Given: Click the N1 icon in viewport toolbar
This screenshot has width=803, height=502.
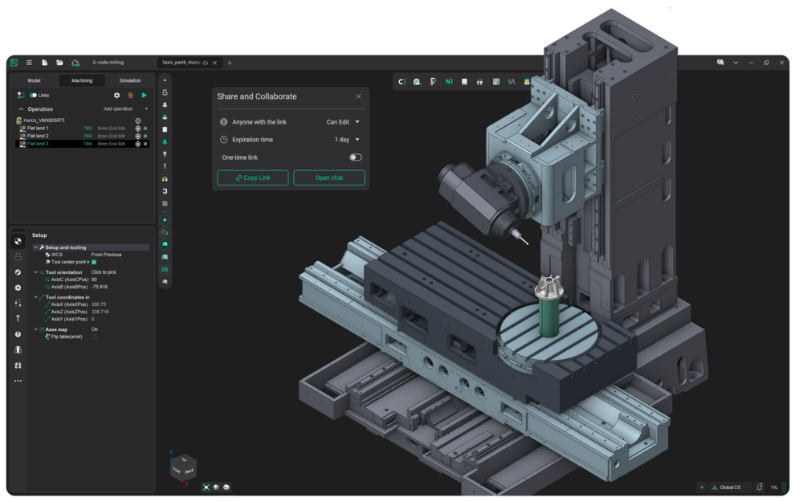Looking at the screenshot, I should click(449, 82).
